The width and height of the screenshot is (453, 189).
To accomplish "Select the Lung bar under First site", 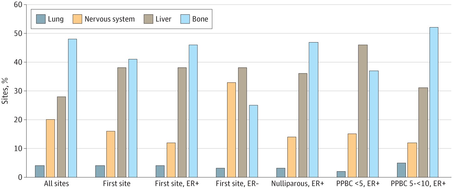I will (x=100, y=172).
